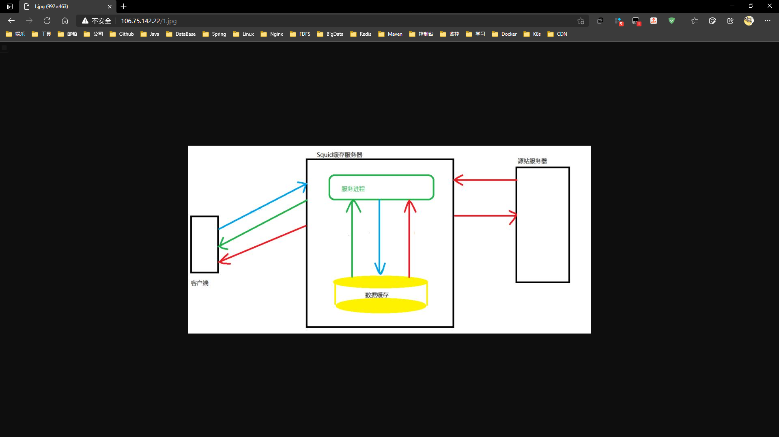This screenshot has width=779, height=437.
Task: Open the browser settings and more menu
Action: [x=768, y=21]
